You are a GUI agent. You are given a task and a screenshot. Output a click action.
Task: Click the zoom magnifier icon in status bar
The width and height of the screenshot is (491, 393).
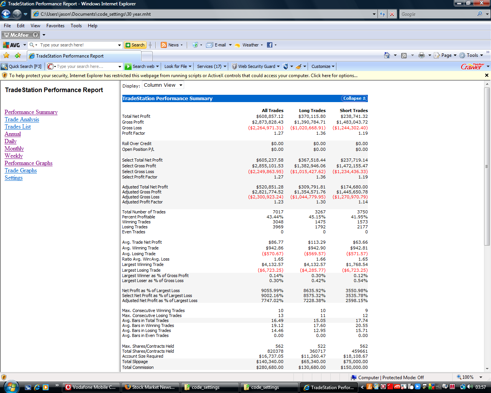tap(459, 377)
